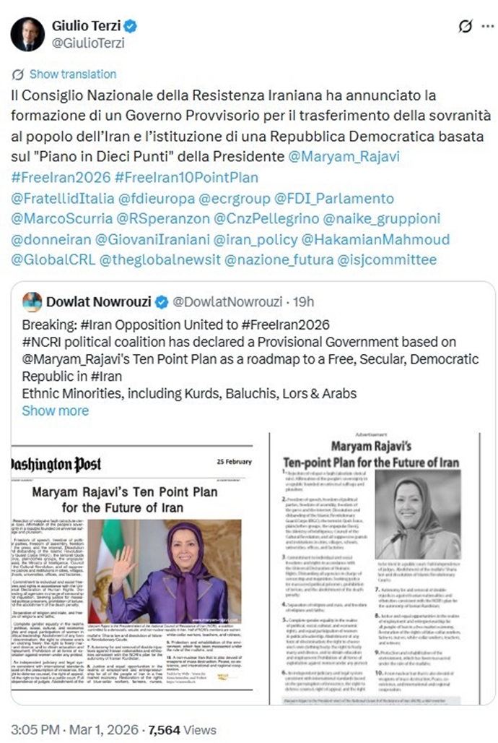The height and width of the screenshot is (743, 498).
Task: Click the Show translation link
Action: click(73, 74)
